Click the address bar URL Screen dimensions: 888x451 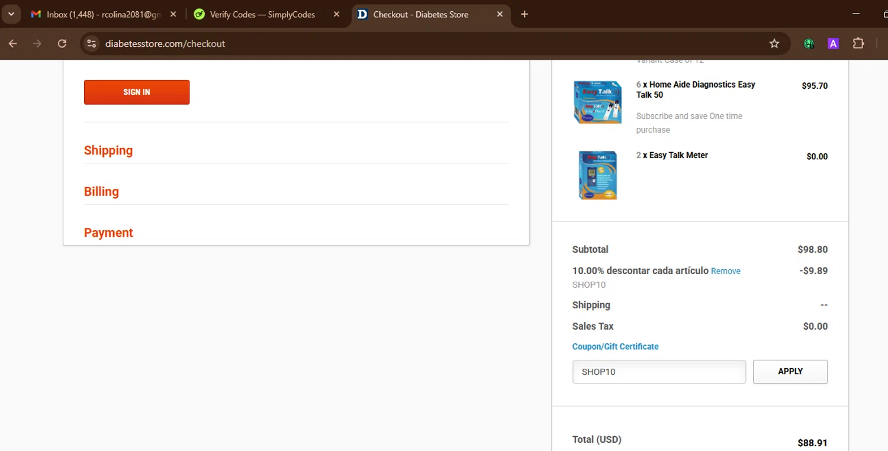tap(165, 44)
